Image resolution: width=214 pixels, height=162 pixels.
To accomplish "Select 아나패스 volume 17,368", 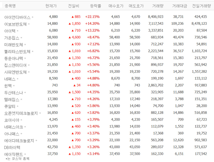I will (158, 133).
